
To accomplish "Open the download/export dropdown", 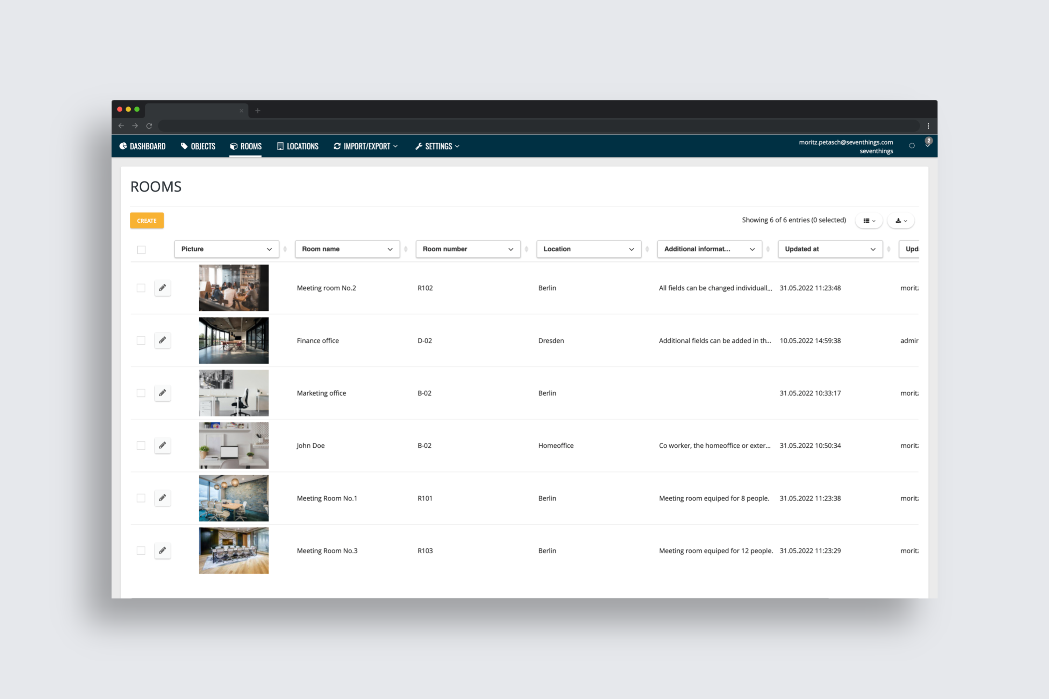I will (901, 221).
